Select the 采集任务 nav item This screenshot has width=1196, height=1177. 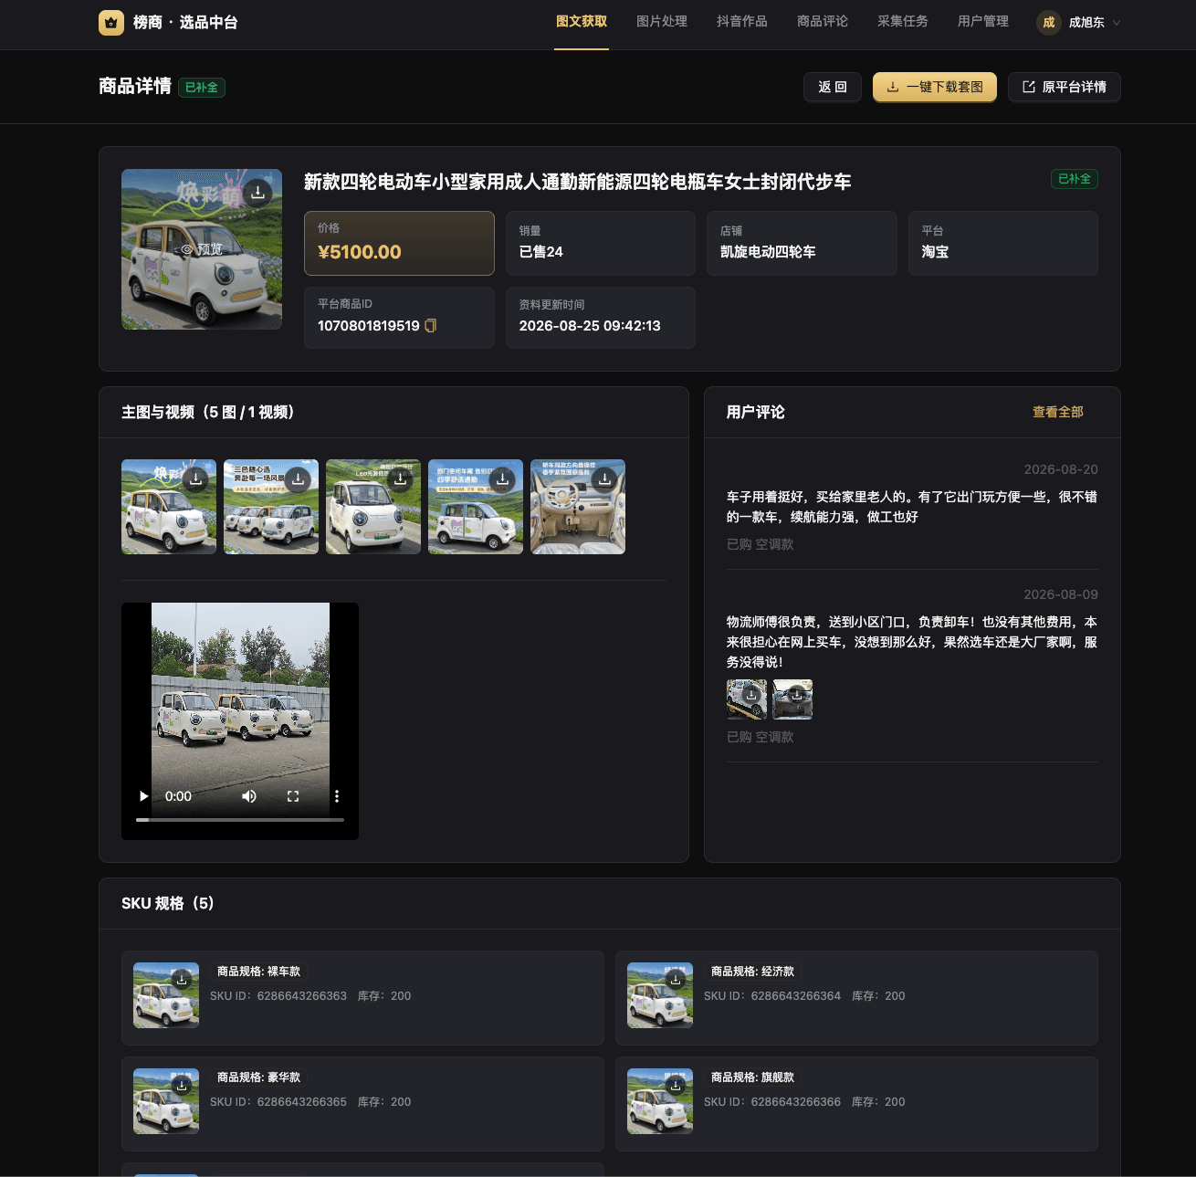[903, 22]
